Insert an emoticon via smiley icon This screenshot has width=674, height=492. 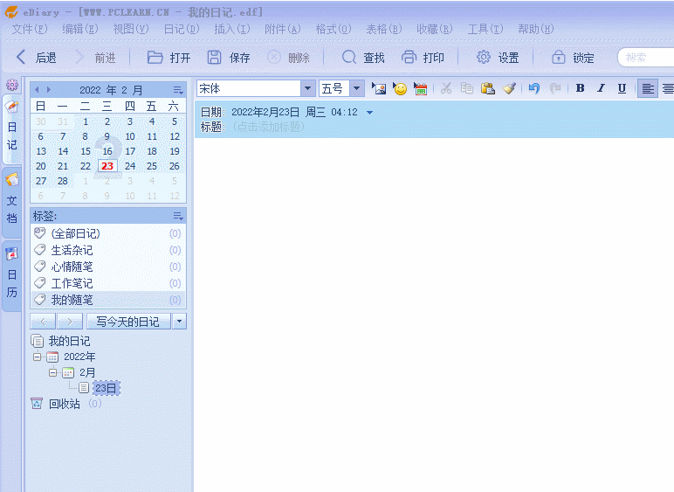coord(400,88)
